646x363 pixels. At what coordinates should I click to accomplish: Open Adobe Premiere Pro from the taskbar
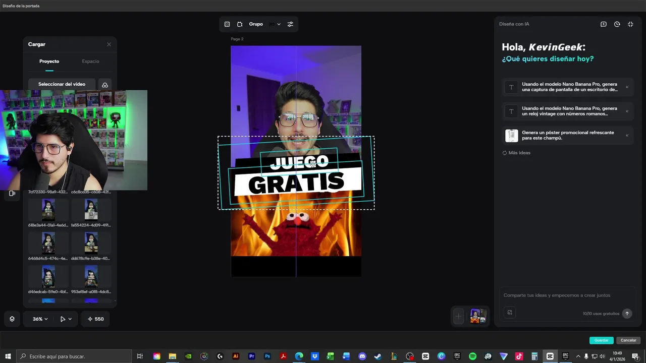click(251, 356)
